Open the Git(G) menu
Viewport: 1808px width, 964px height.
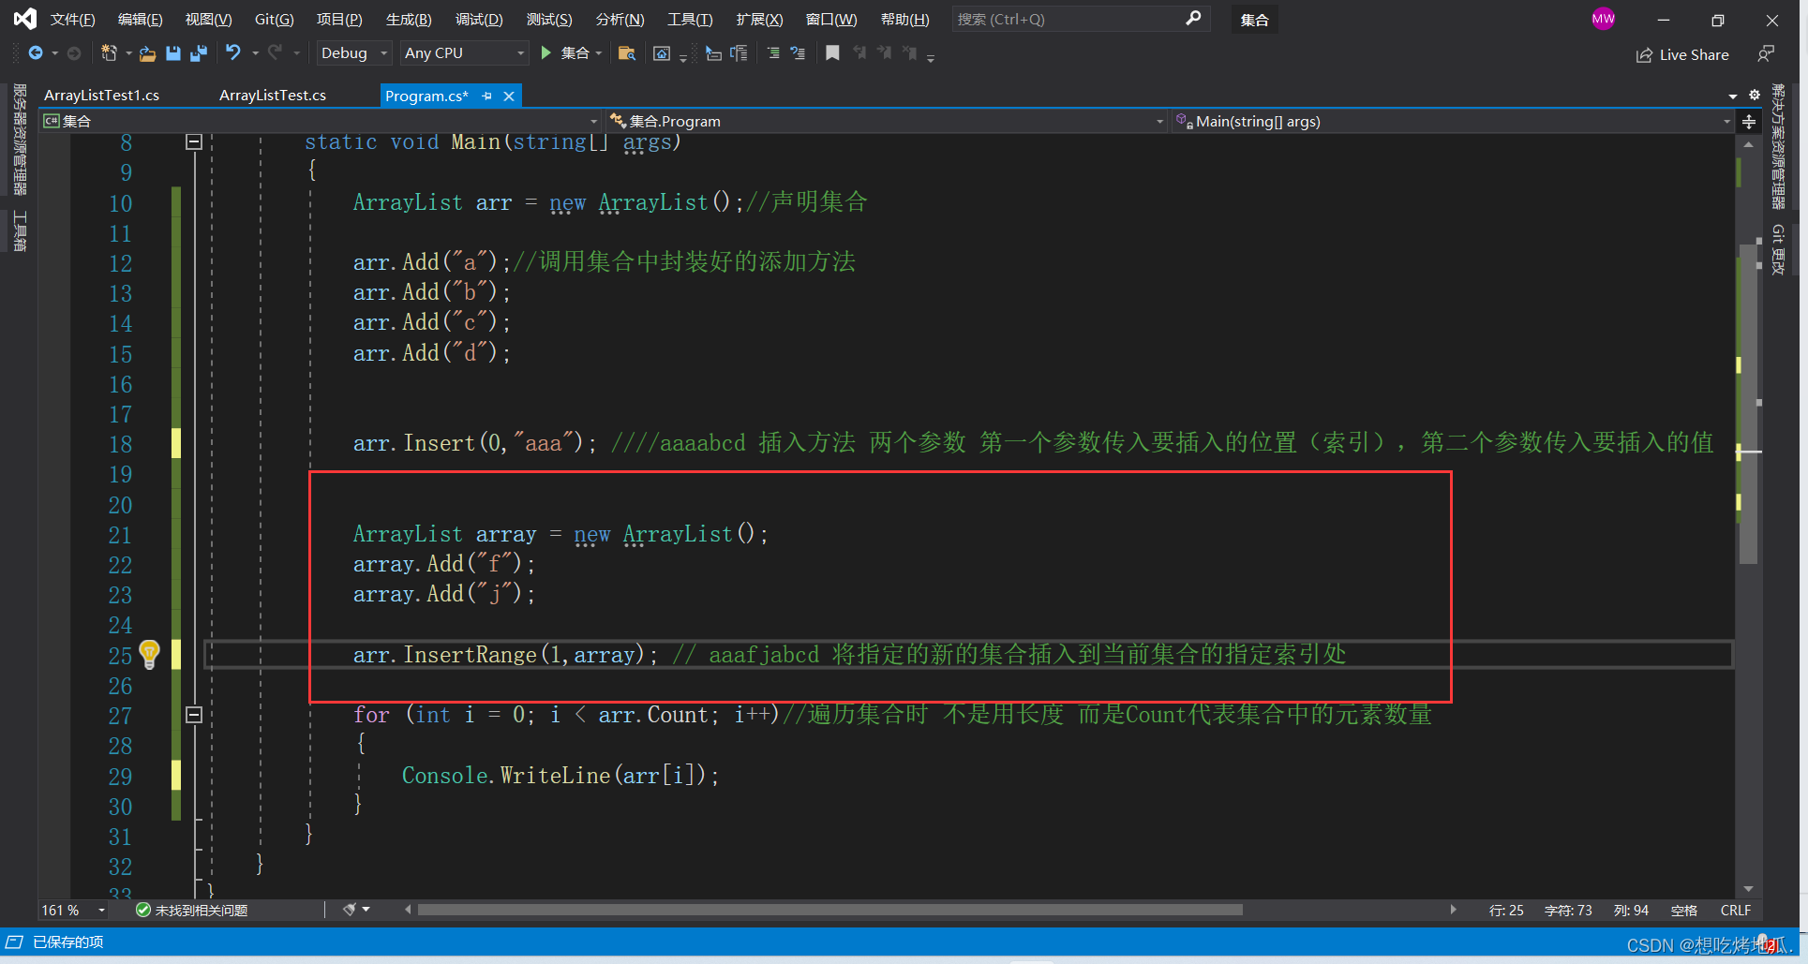(x=274, y=19)
